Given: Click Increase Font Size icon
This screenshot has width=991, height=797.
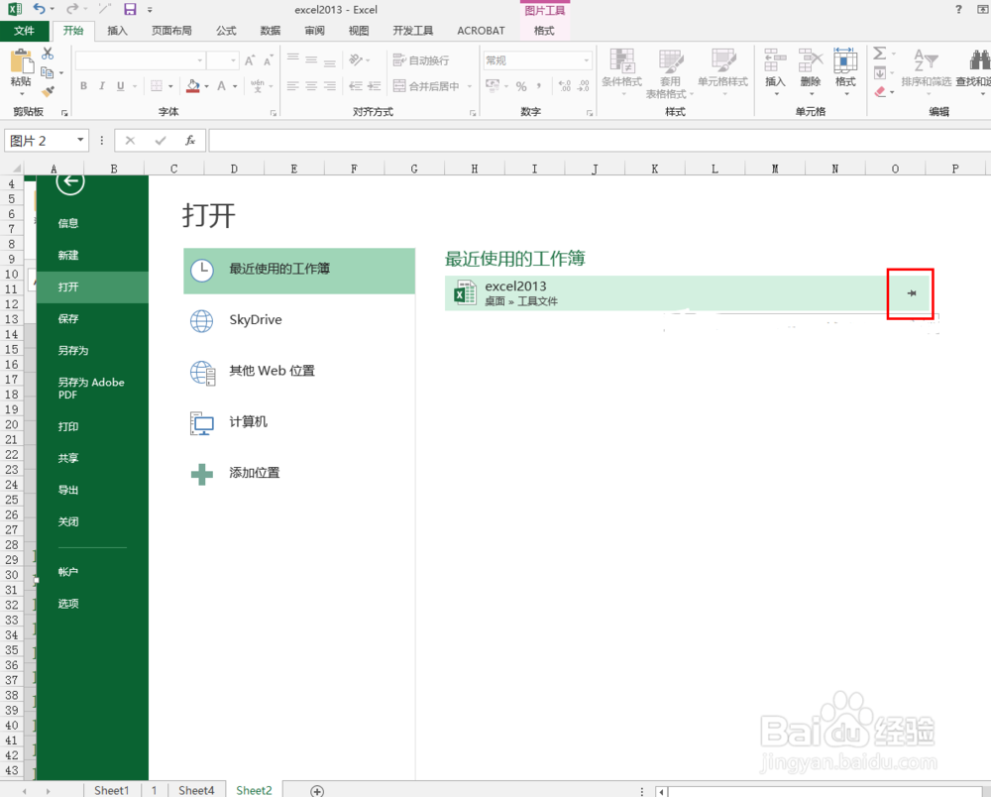Looking at the screenshot, I should click(250, 60).
